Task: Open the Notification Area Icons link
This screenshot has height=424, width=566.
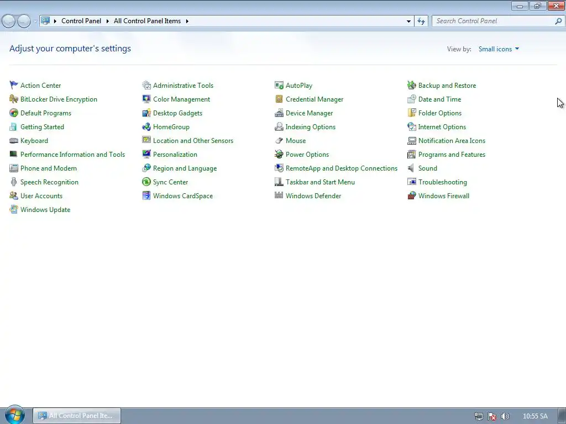Action: click(452, 141)
